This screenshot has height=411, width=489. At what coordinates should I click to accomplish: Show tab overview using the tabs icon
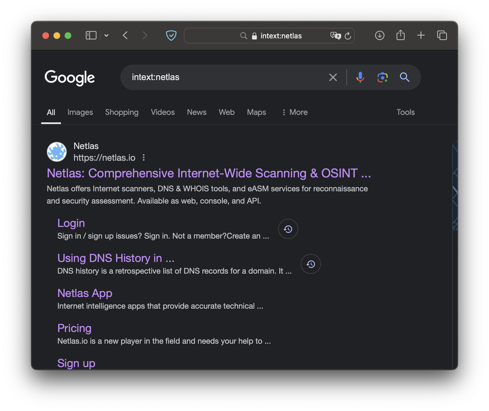coord(442,35)
